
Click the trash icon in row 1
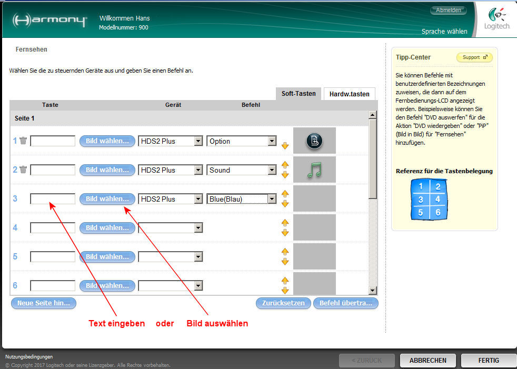(x=23, y=141)
